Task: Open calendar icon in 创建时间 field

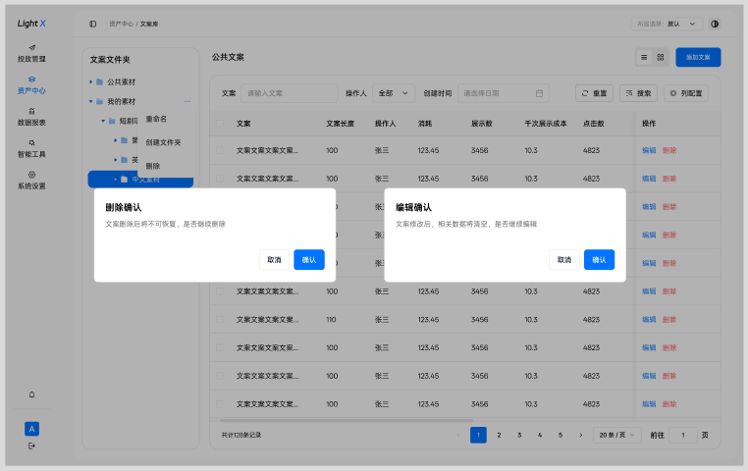Action: click(x=539, y=93)
